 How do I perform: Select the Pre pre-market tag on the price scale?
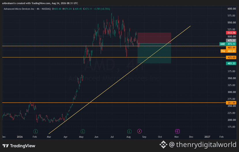point(223,51)
